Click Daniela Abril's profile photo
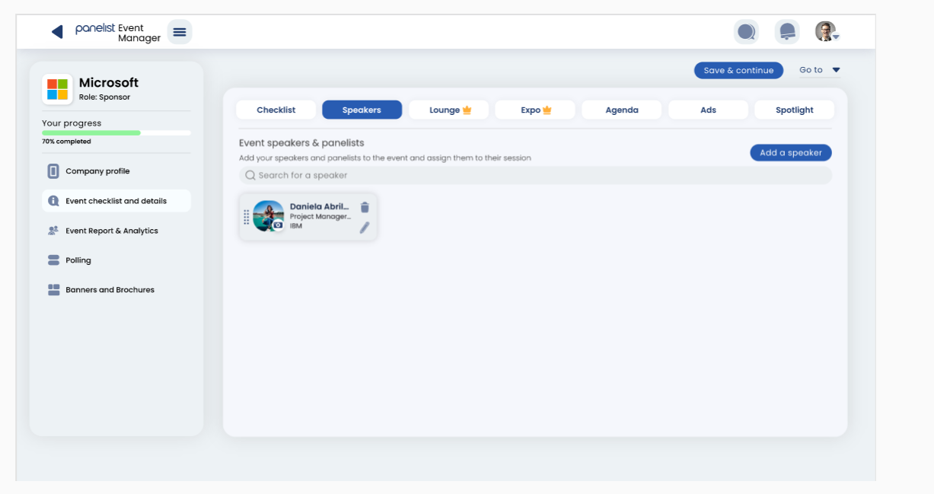Image resolution: width=934 pixels, height=494 pixels. [x=268, y=216]
